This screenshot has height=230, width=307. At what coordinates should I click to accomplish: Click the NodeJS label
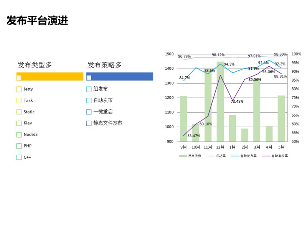(31, 135)
